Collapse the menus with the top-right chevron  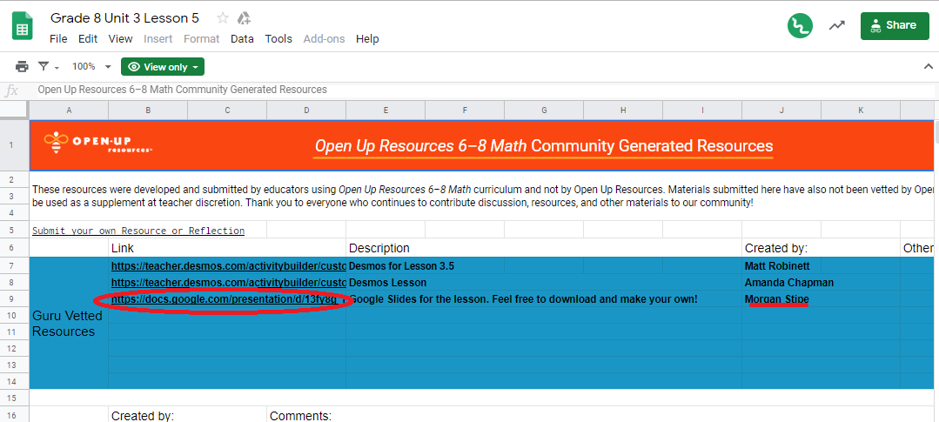pyautogui.click(x=929, y=66)
